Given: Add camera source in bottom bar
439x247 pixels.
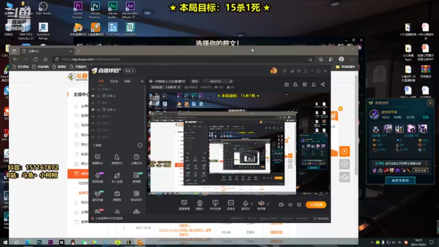Looking at the screenshot, I should point(200,205).
